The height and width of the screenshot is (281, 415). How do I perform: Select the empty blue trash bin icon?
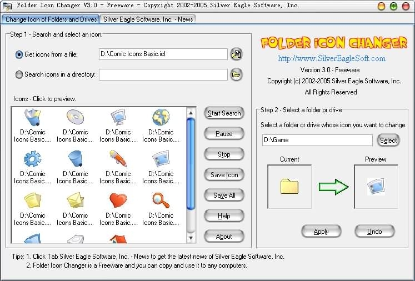click(75, 158)
